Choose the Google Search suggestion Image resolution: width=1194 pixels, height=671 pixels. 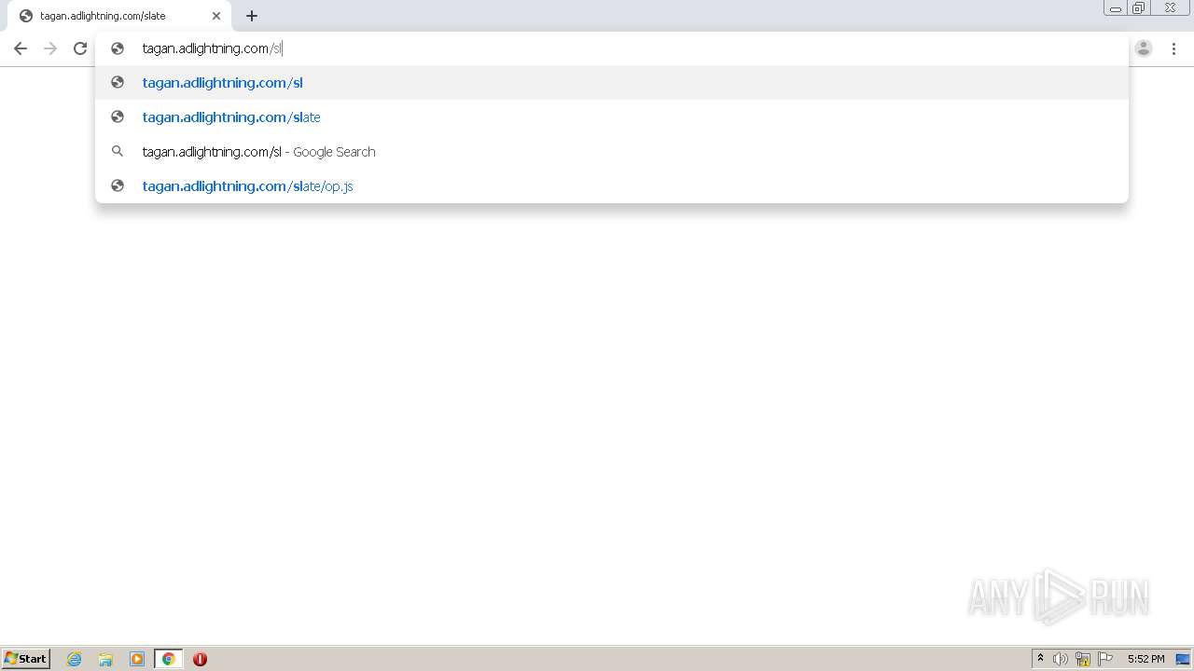[612, 151]
